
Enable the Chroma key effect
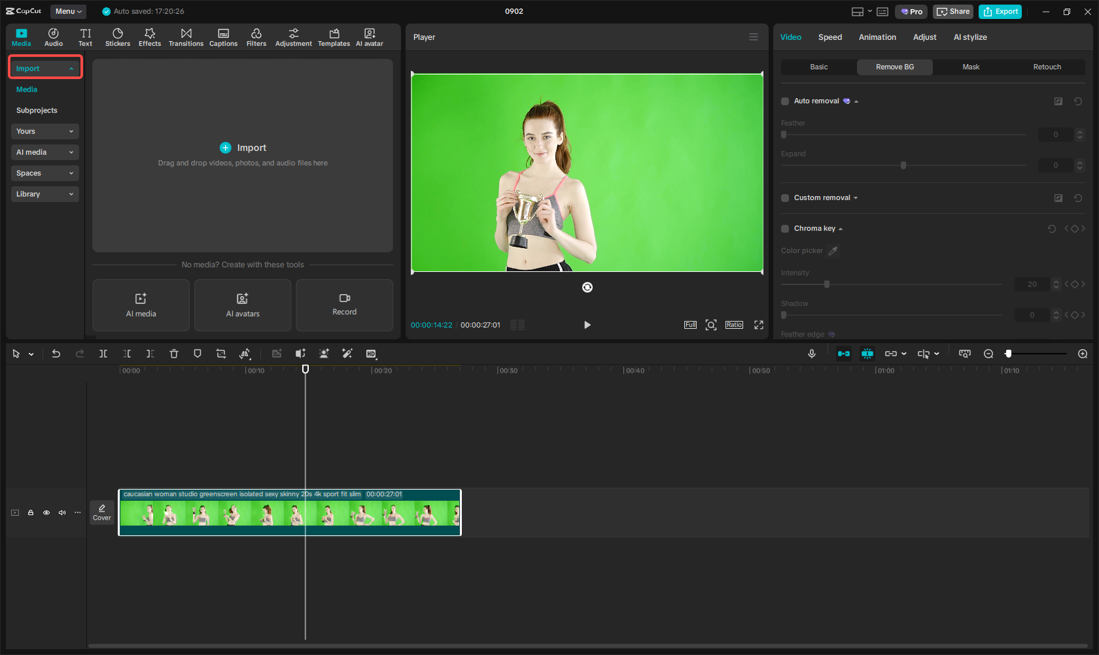coord(784,229)
